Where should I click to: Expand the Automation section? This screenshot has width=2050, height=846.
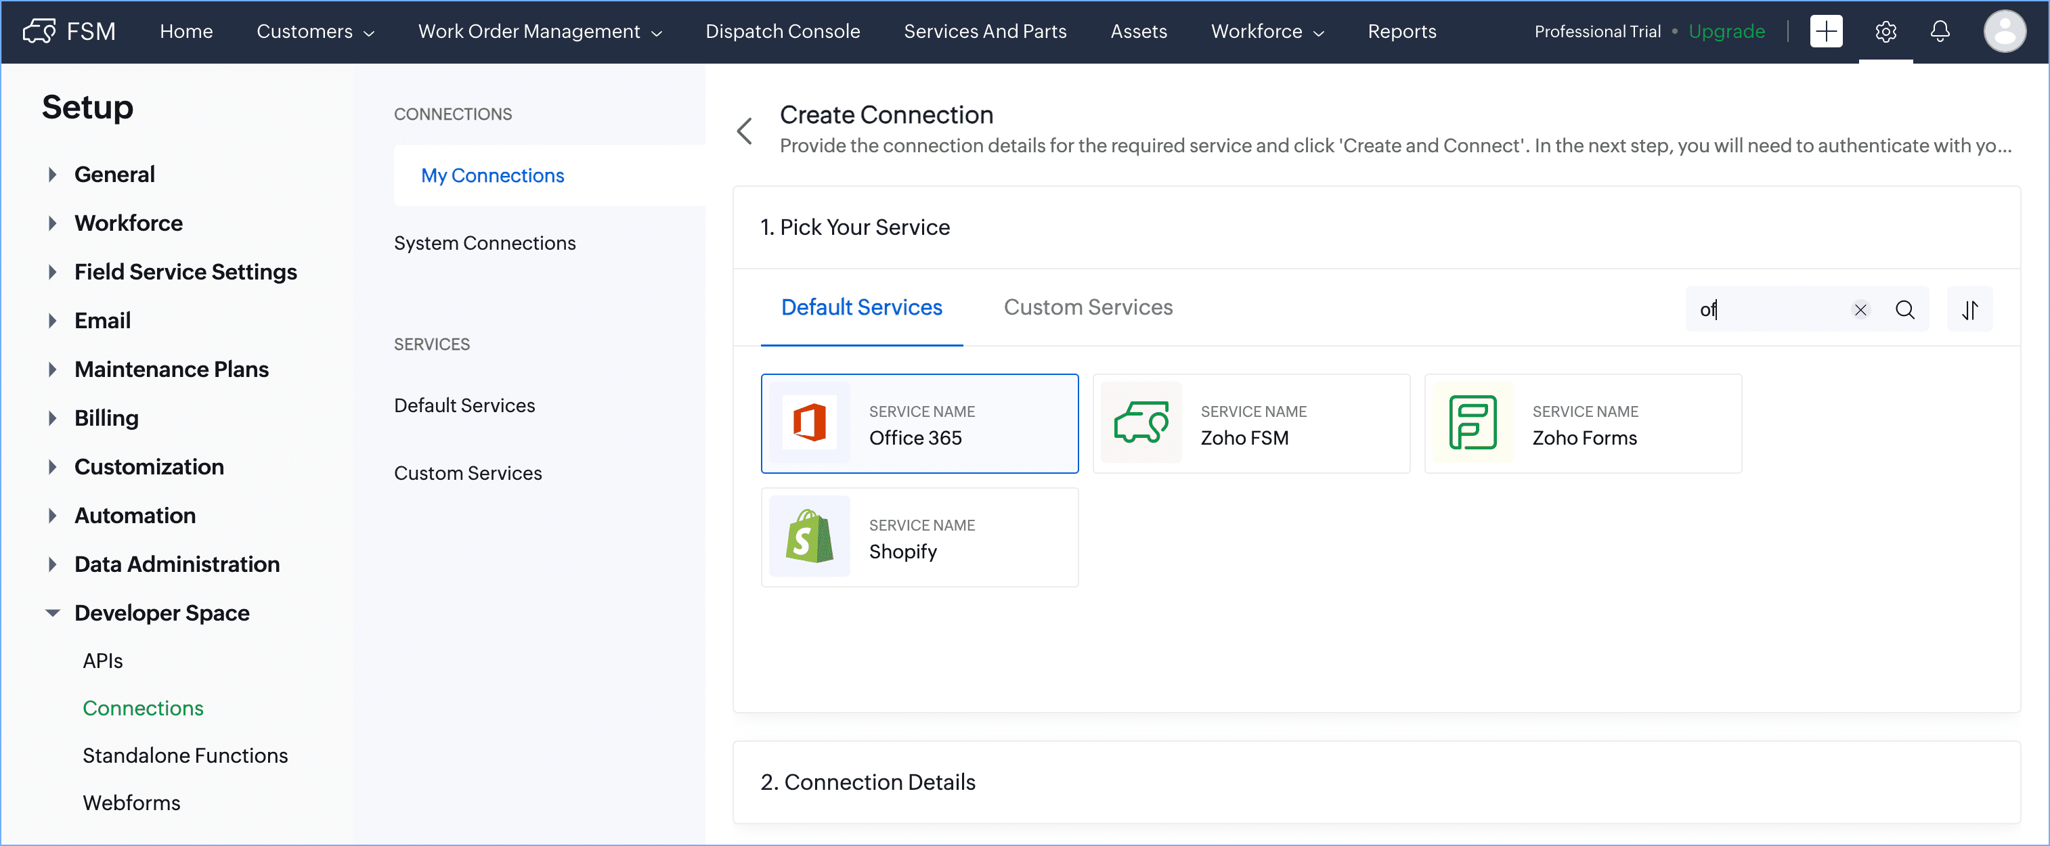[x=53, y=515]
